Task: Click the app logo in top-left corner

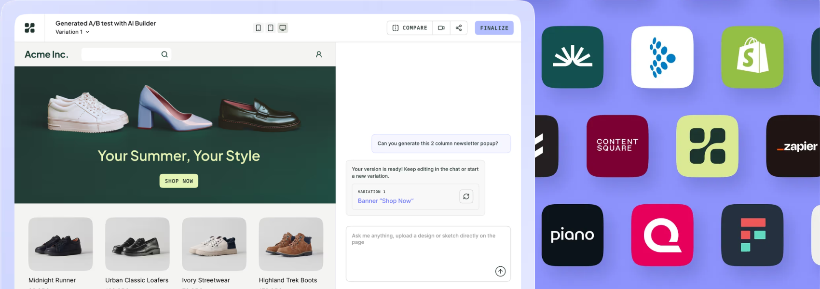Action: pos(29,28)
